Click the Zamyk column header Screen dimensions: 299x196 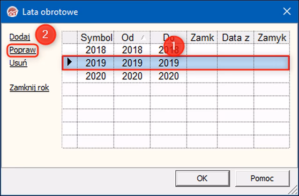(270, 37)
